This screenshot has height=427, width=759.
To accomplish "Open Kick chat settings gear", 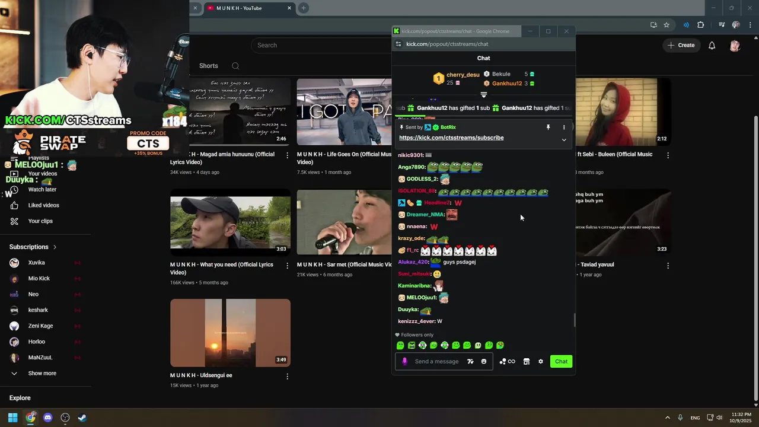I will (x=540, y=361).
